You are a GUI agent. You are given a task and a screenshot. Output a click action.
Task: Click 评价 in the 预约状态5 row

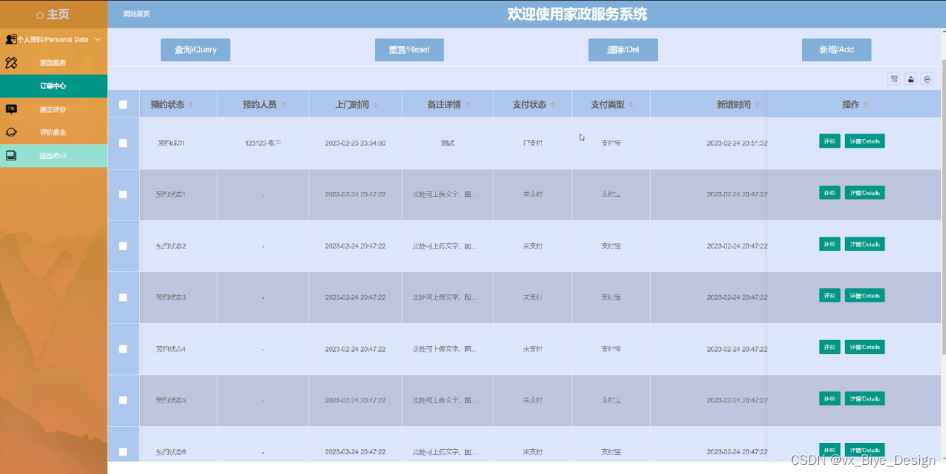(x=830, y=399)
